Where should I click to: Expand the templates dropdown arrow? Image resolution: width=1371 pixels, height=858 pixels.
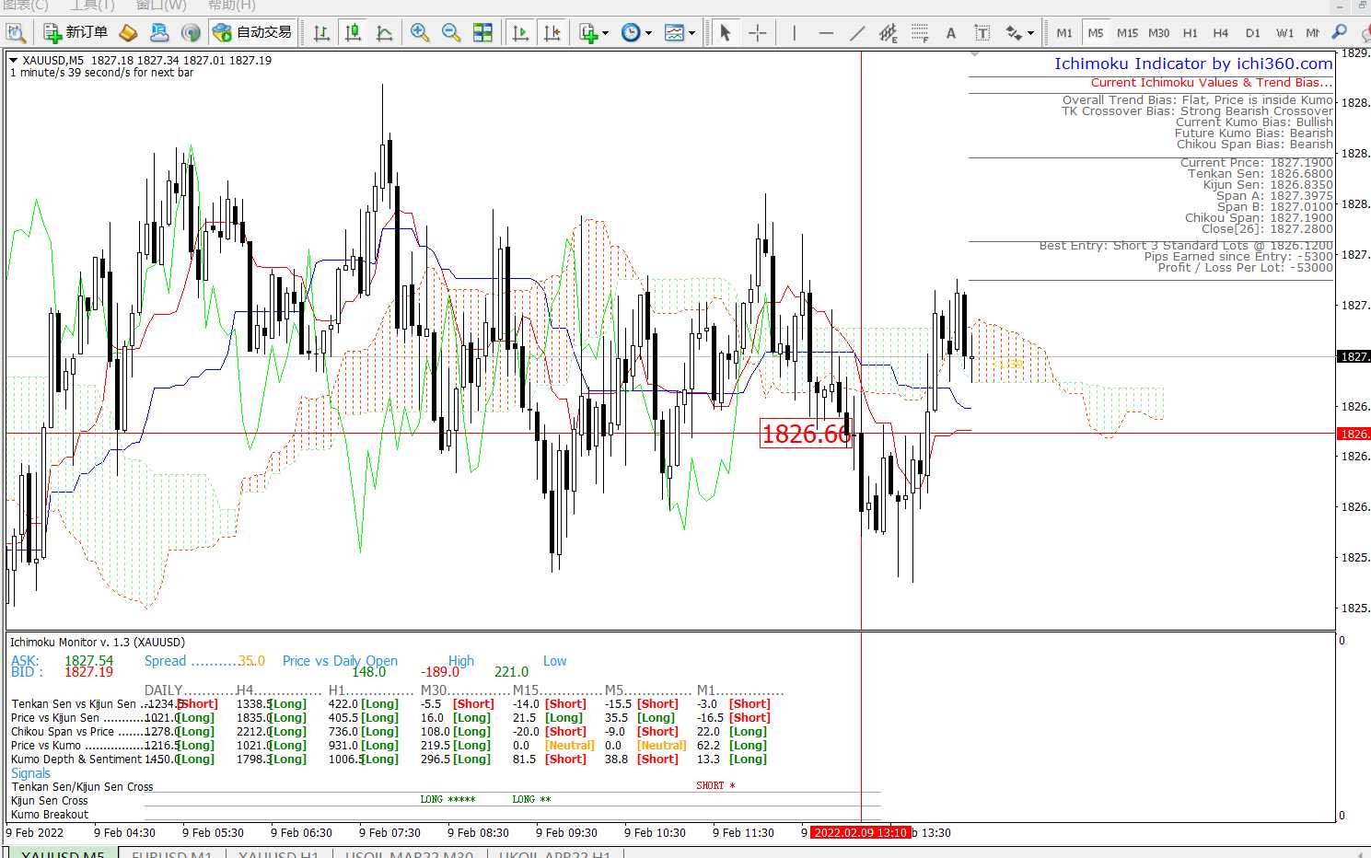click(691, 34)
